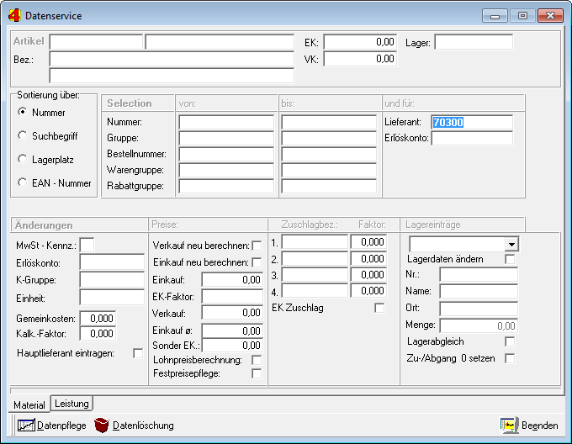Switch to the Leistung tab

coord(71,404)
